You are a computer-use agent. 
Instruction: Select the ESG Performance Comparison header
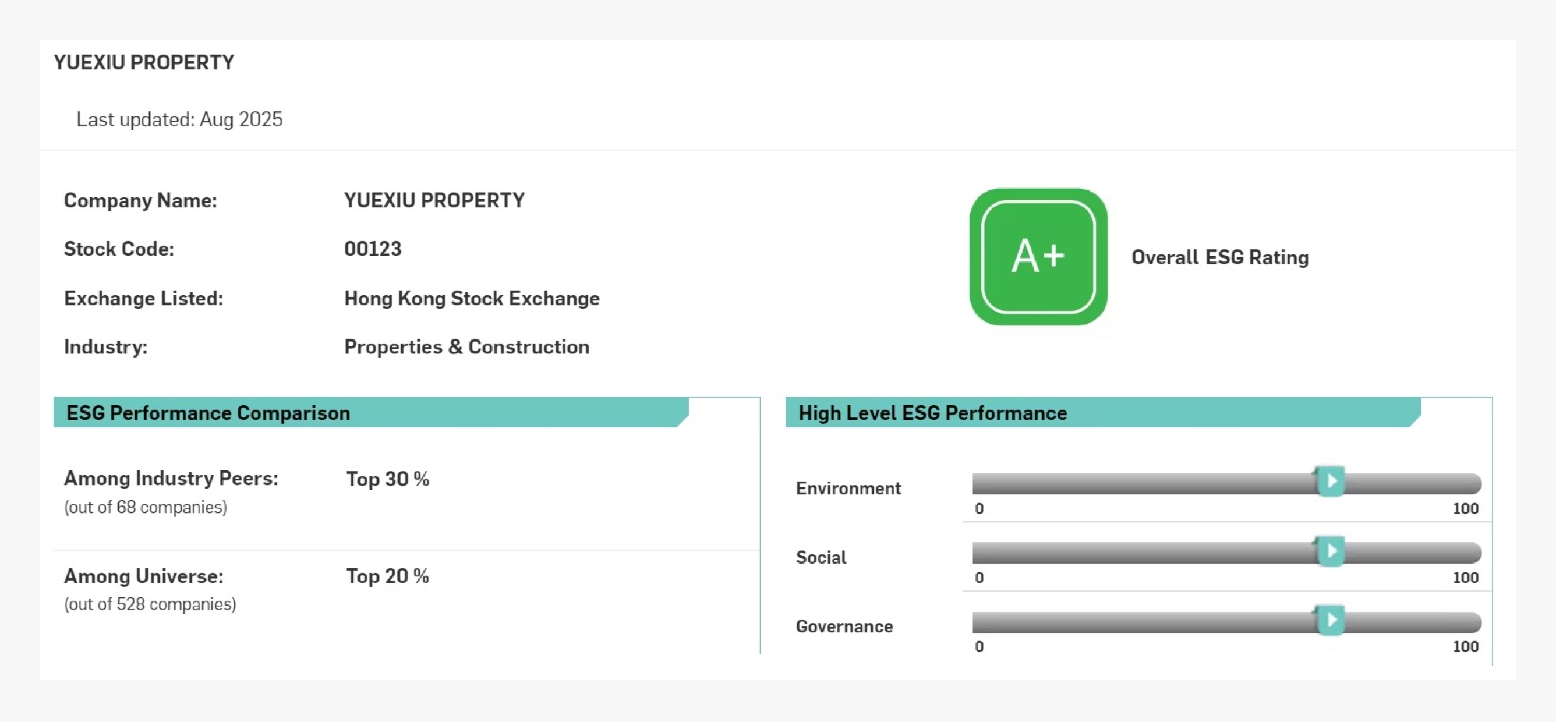click(x=208, y=413)
